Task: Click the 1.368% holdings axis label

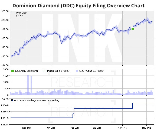Action: [5, 105]
